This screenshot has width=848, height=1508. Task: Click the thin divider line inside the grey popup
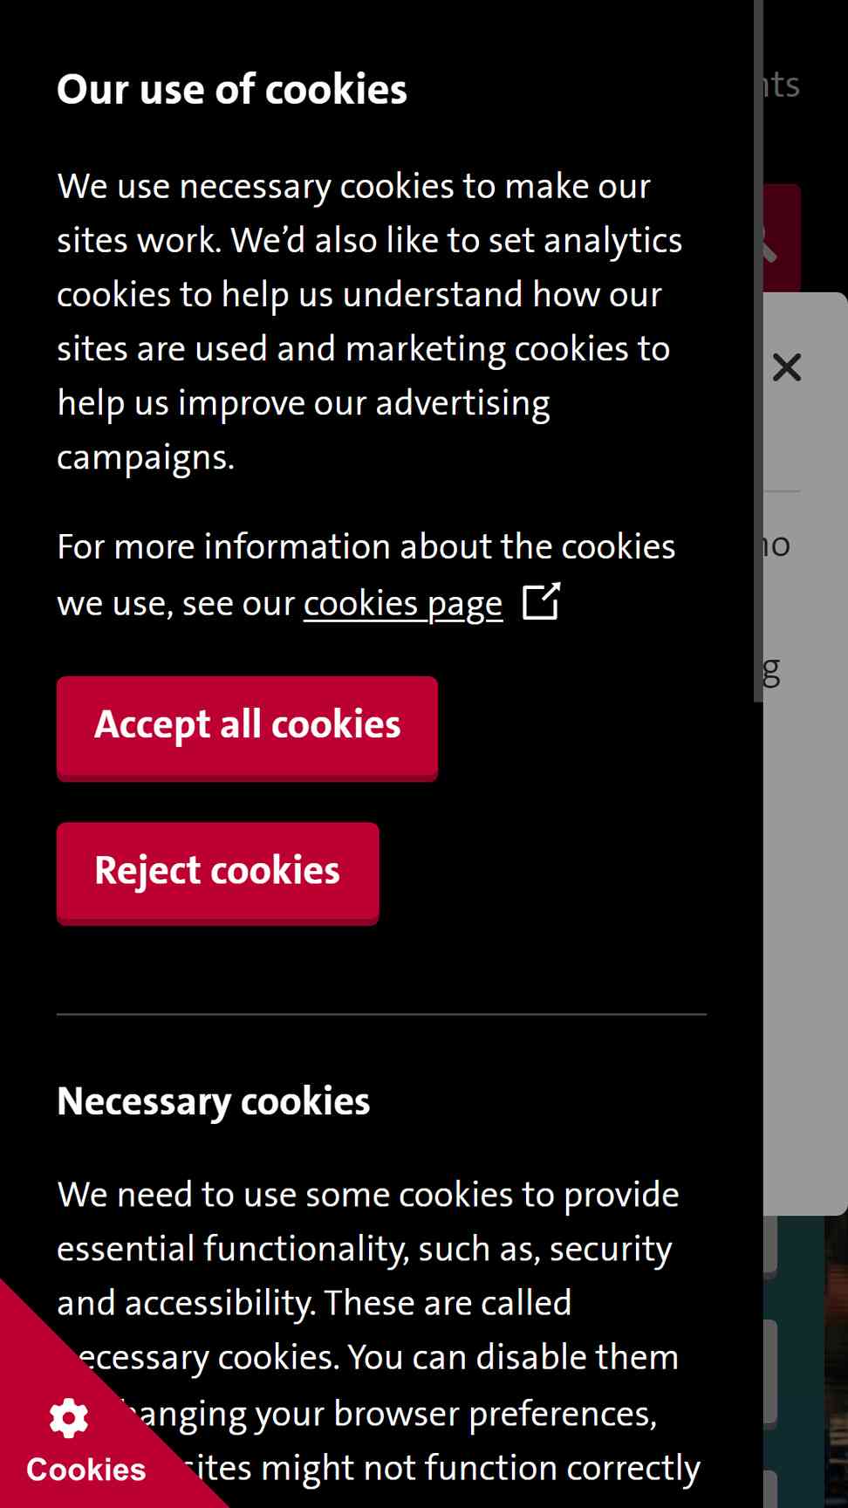[782, 491]
